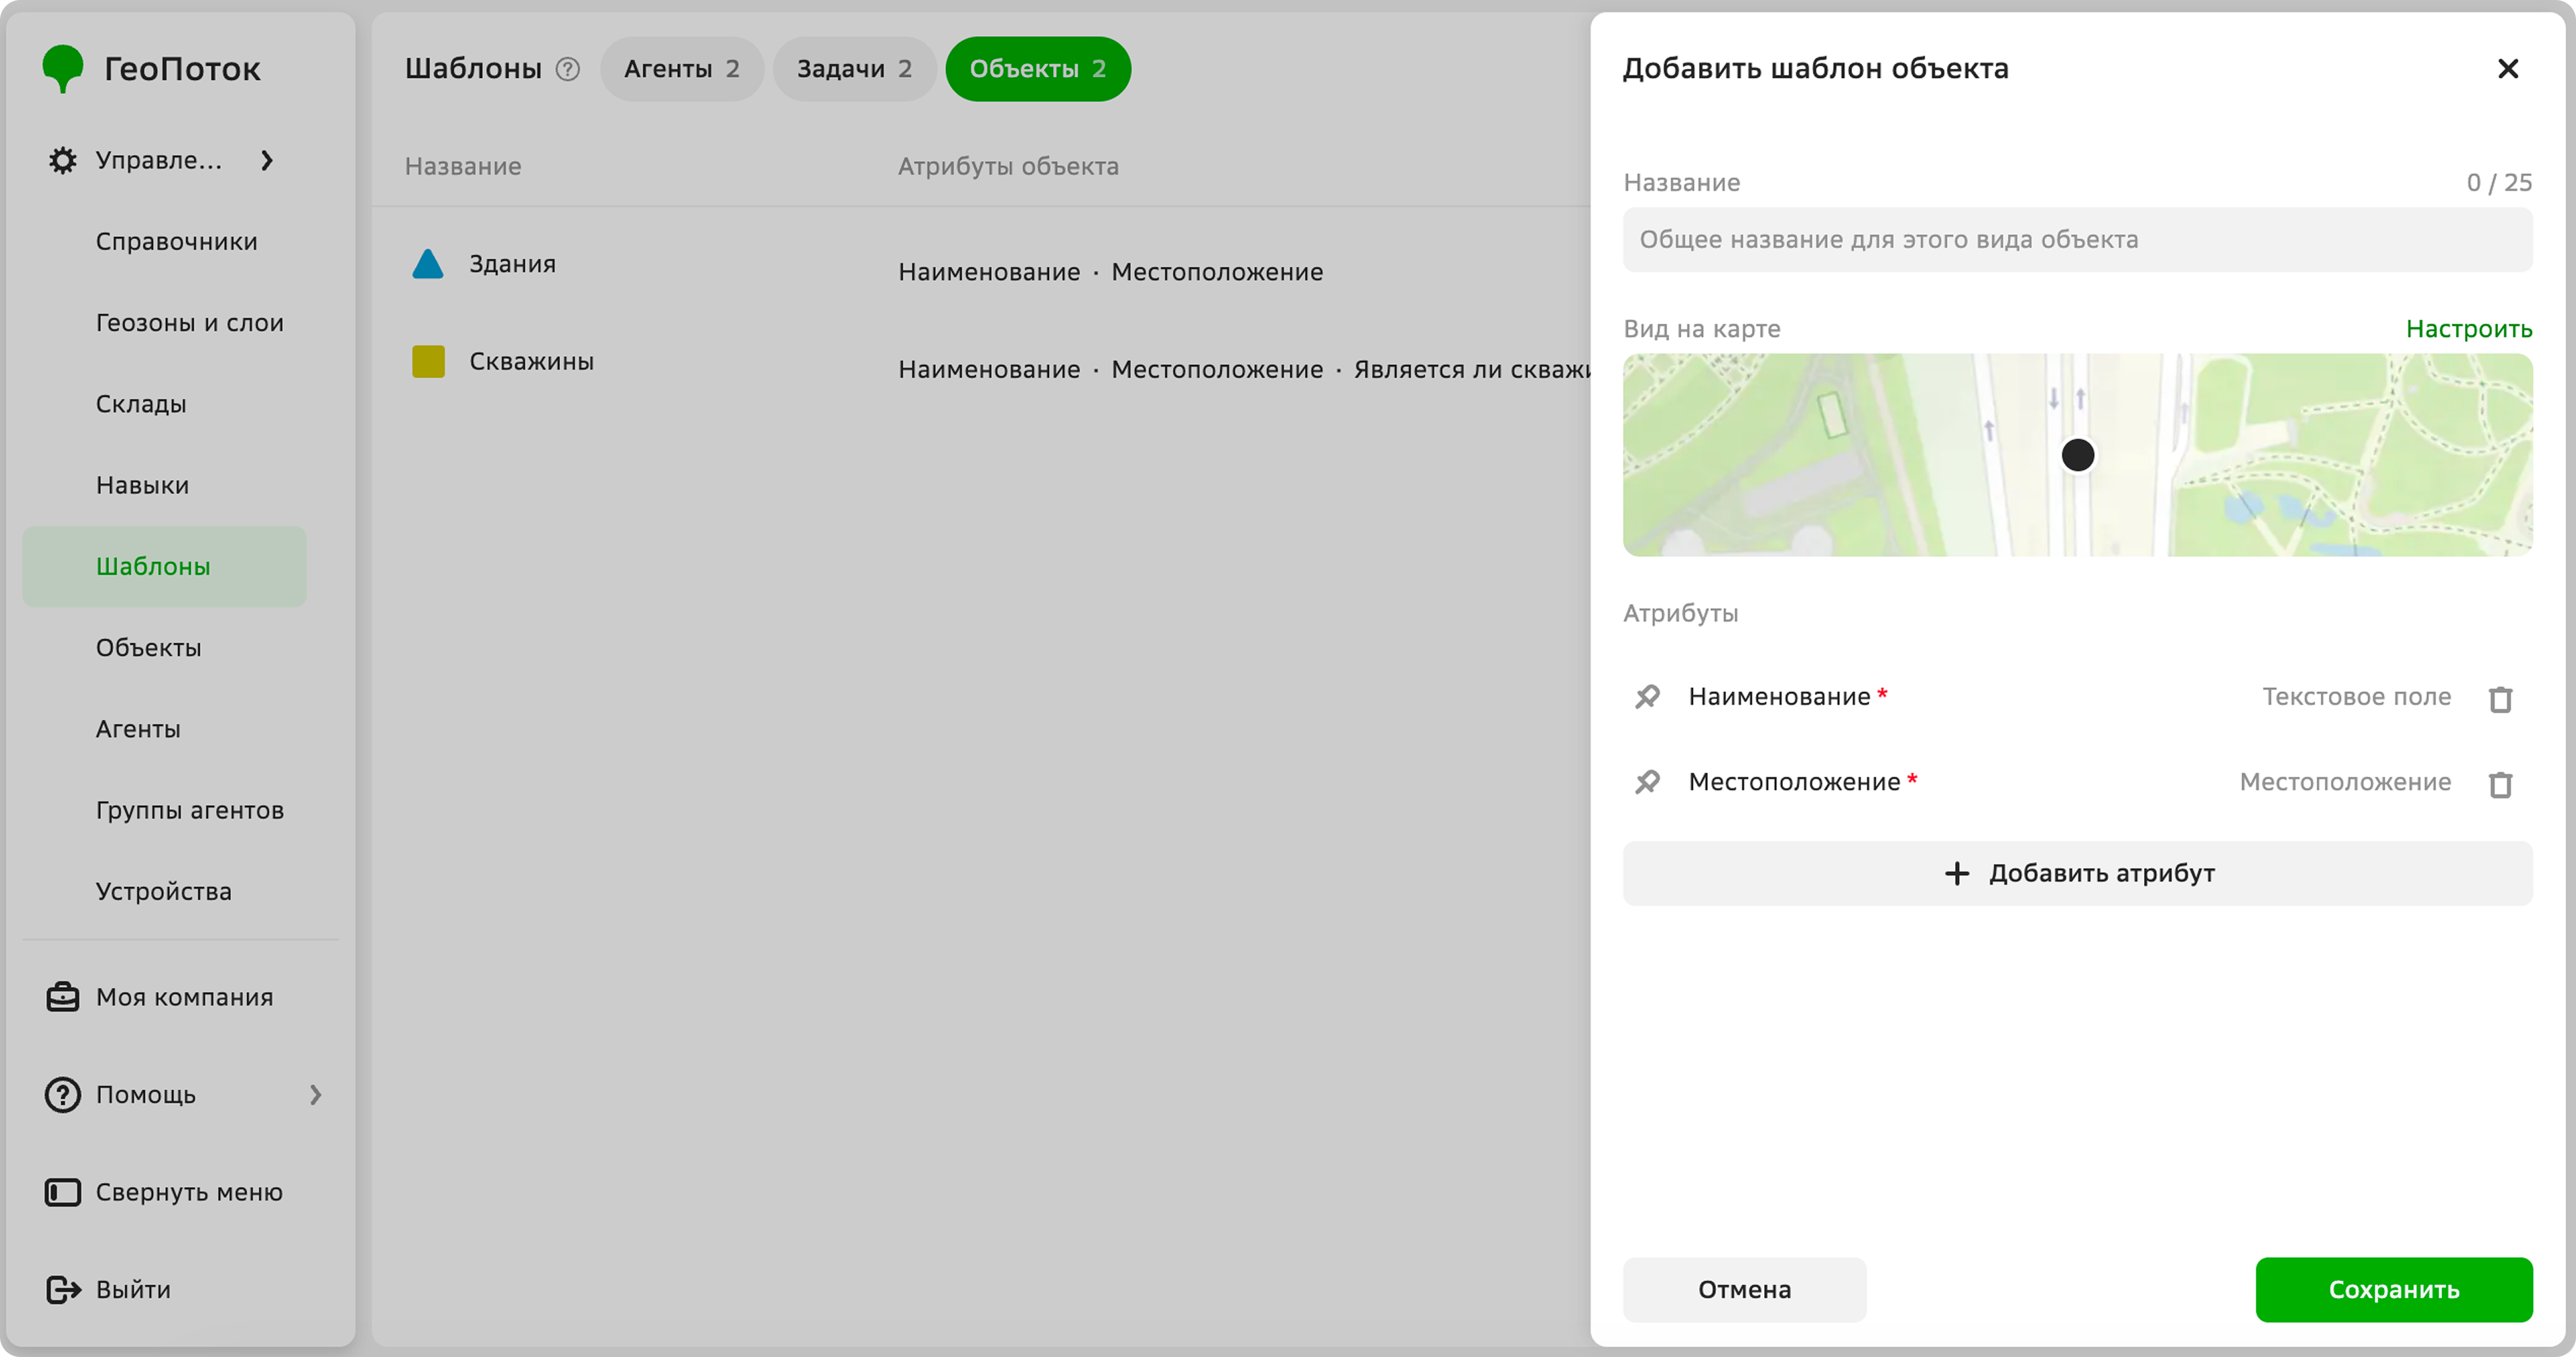Click the Добавить атрибут button

[2077, 873]
